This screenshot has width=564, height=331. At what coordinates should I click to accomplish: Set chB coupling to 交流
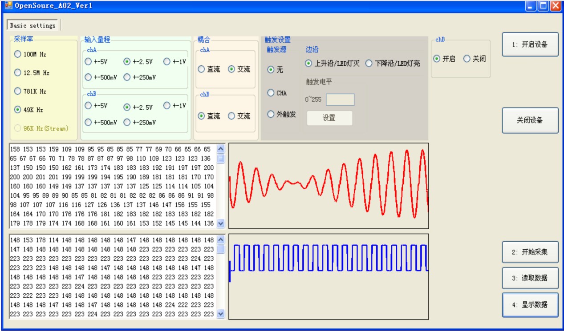coord(239,116)
